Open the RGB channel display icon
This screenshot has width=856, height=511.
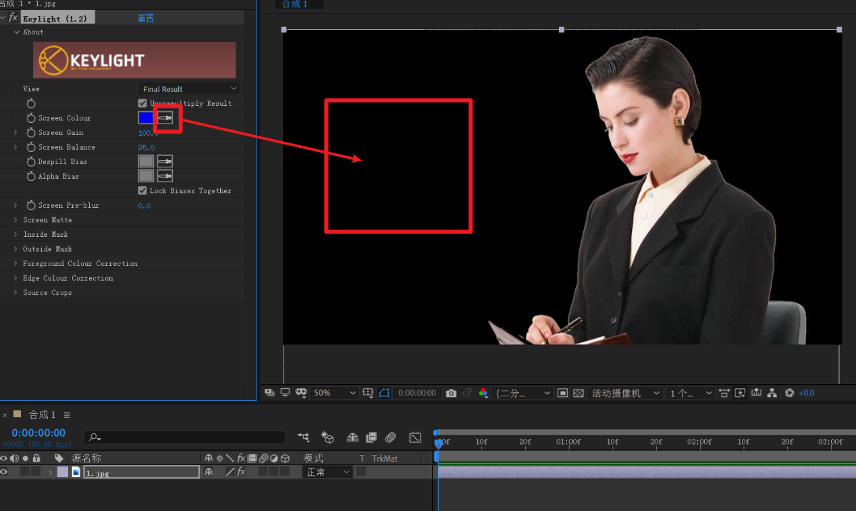click(x=483, y=393)
